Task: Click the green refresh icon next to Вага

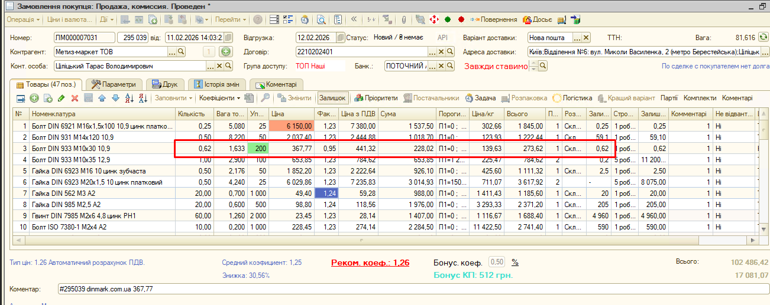Action: [x=763, y=37]
